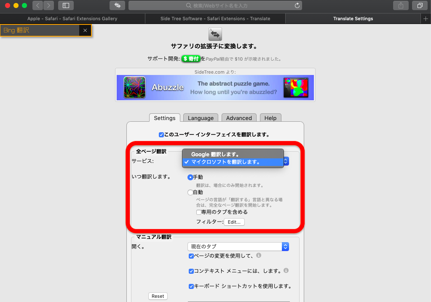Image resolution: width=431 pixels, height=302 pixels.
Task: Click Abuzzle banner title text
Action: click(168, 87)
